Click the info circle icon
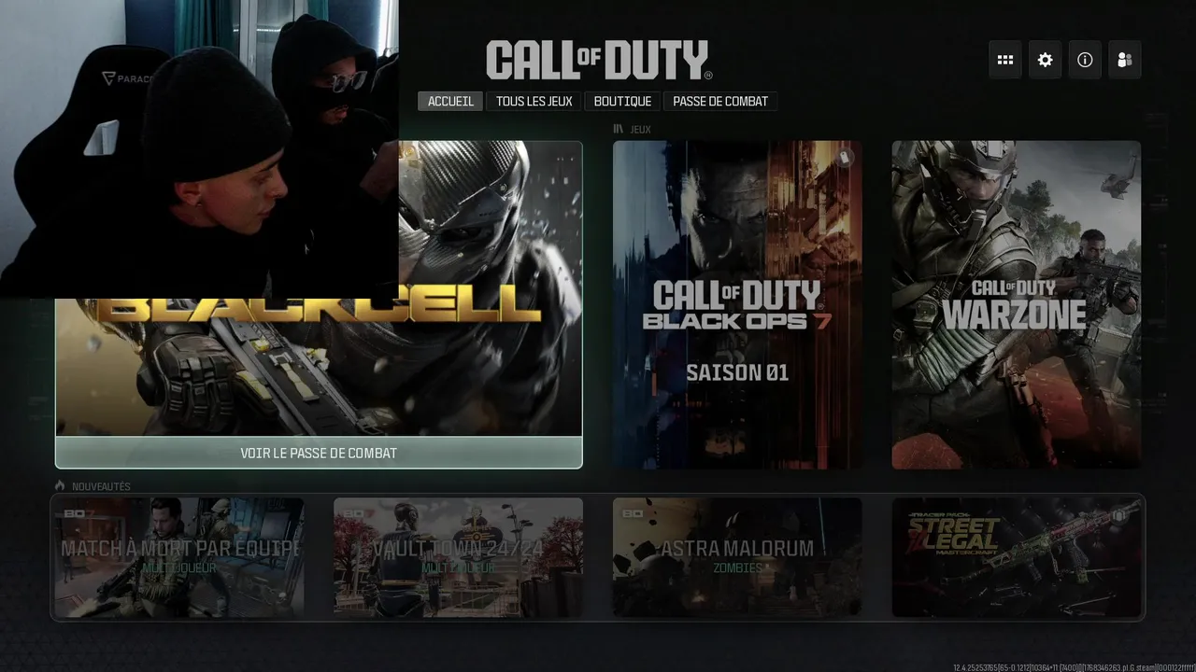 pos(1085,60)
